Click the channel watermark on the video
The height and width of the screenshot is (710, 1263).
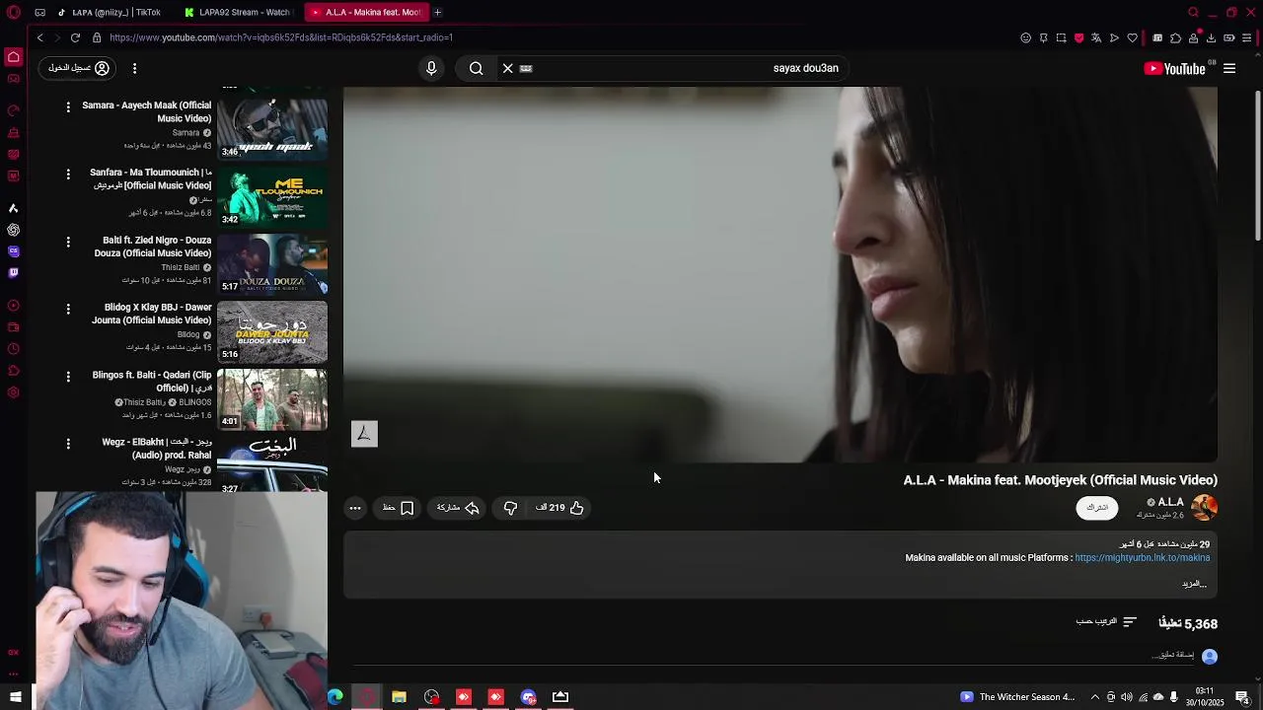point(364,434)
